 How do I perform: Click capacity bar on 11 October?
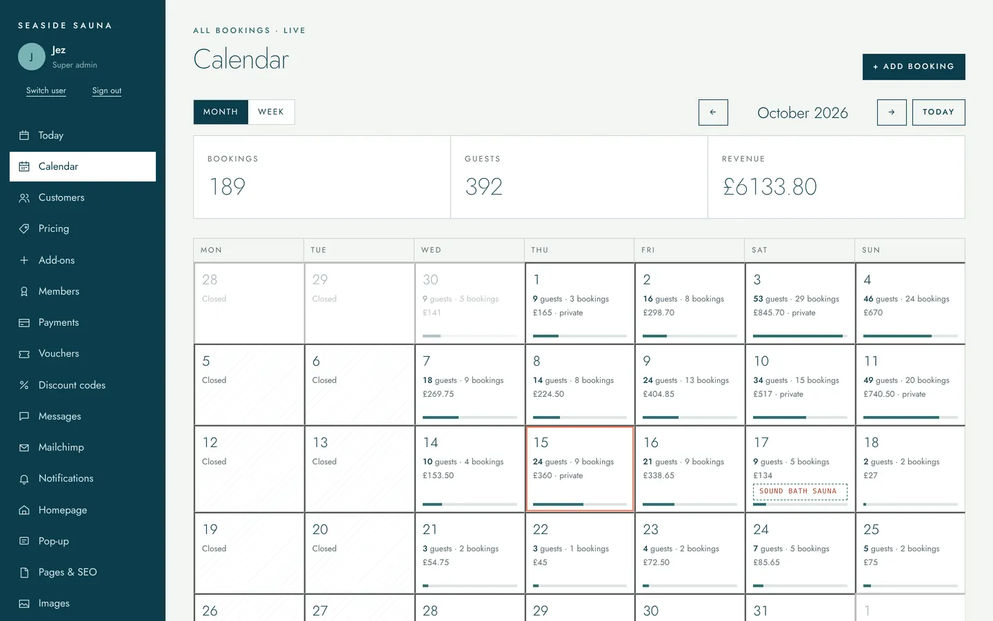click(910, 417)
